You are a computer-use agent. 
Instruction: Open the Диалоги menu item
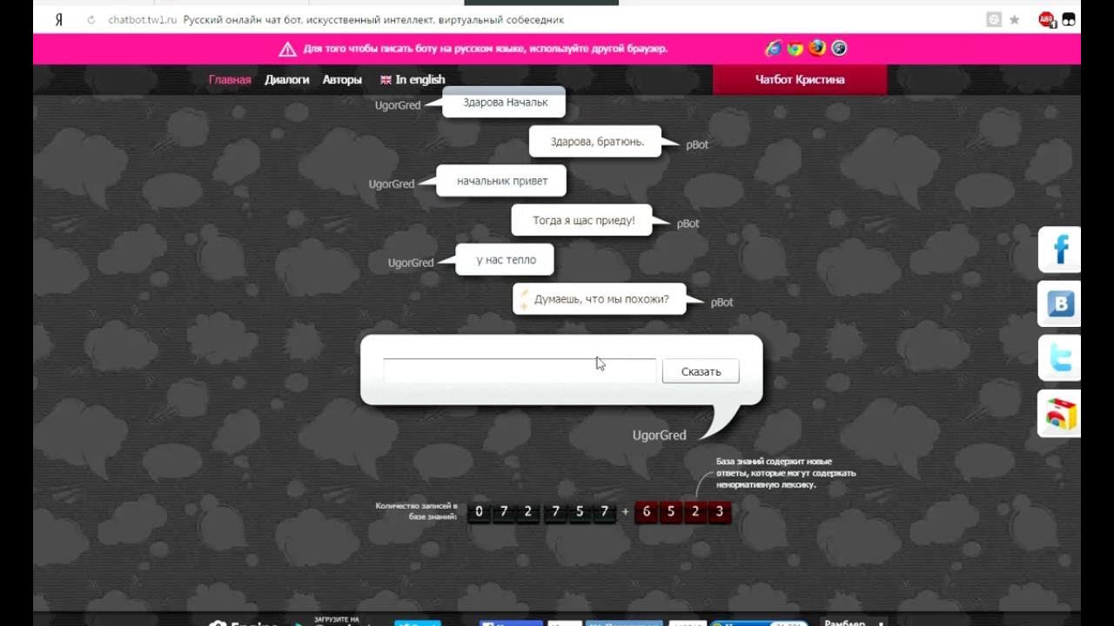287,80
